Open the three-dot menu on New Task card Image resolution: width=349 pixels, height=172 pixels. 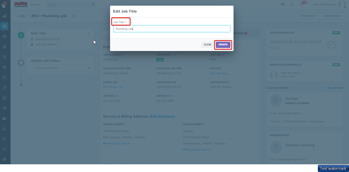tap(89, 34)
